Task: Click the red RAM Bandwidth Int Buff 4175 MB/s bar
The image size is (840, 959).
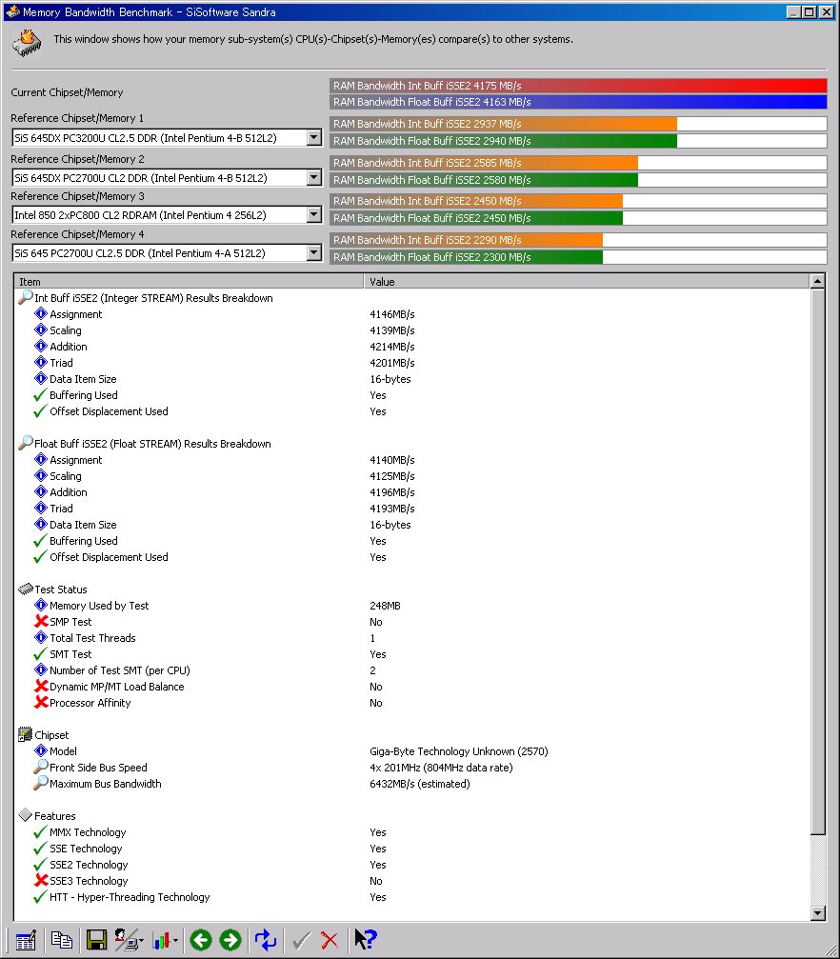Action: (578, 86)
